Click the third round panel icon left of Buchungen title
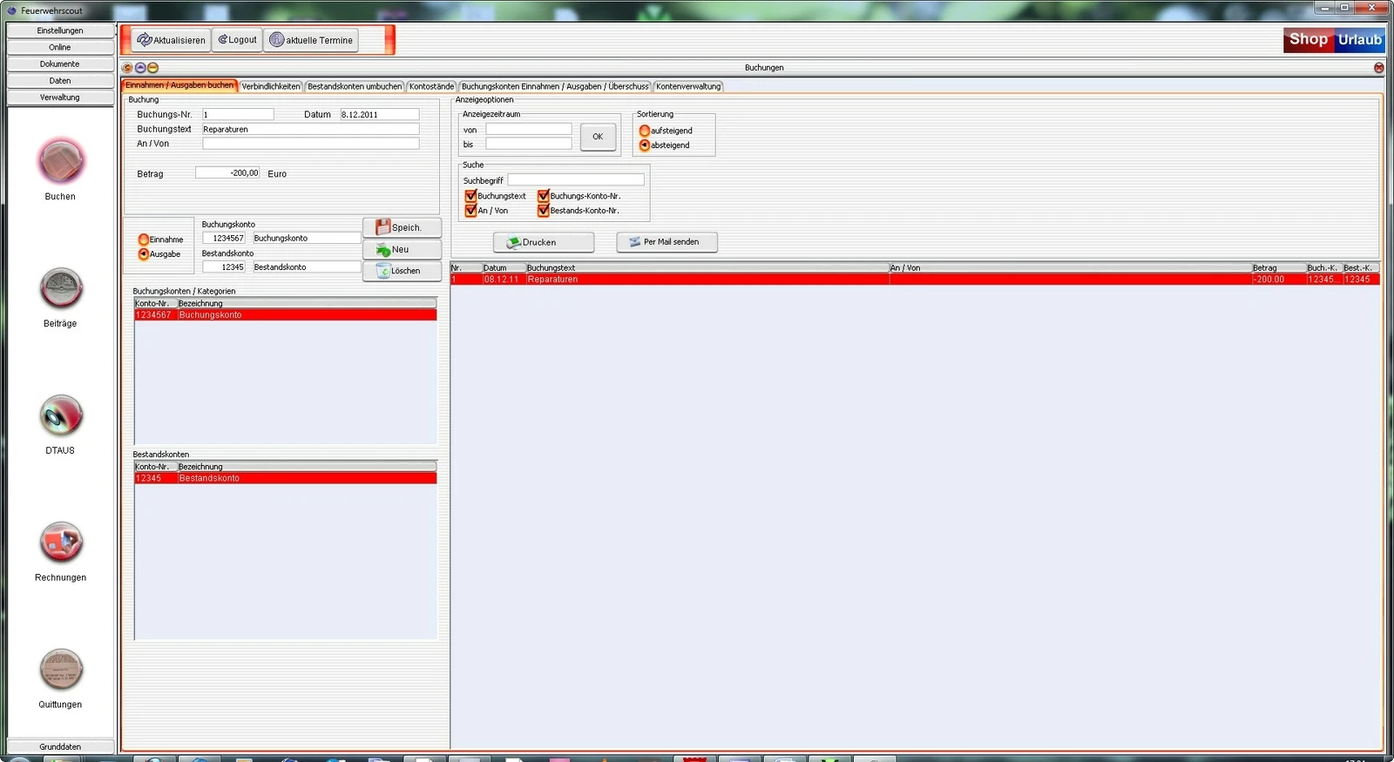1394x762 pixels. coord(153,68)
